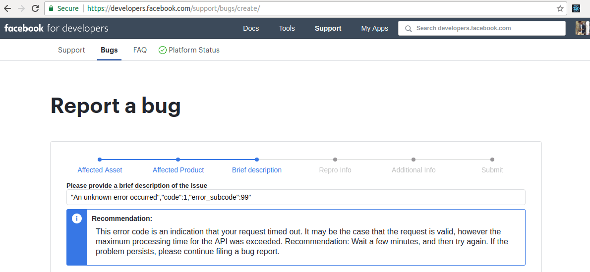590x272 pixels.
Task: Go to Affected Asset step
Action: 100,170
